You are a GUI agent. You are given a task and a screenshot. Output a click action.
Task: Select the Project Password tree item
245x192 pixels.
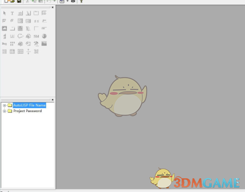point(28,111)
